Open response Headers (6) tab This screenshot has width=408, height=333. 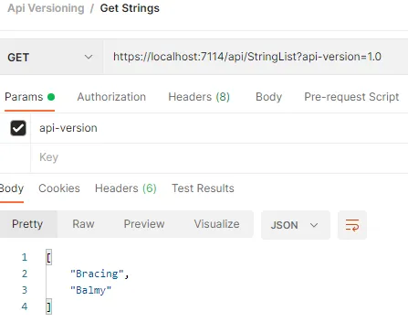pyautogui.click(x=126, y=188)
